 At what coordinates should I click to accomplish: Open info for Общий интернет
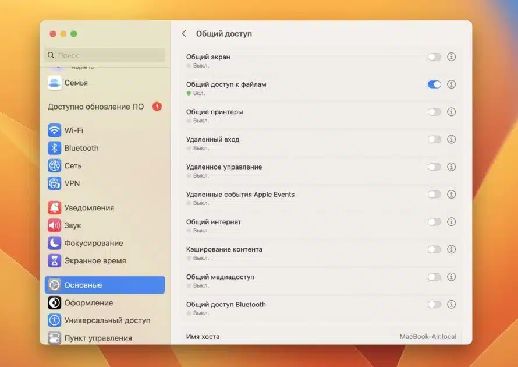[x=451, y=222]
